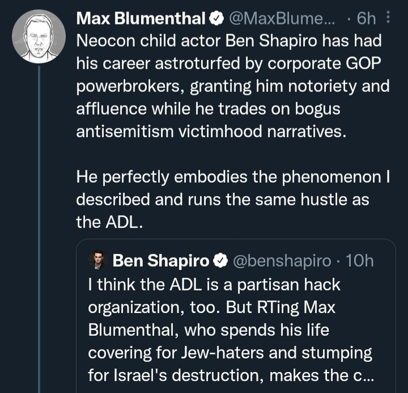Click the Ben Shapiro display name
Image resolution: width=408 pixels, height=393 pixels.
[x=161, y=261]
